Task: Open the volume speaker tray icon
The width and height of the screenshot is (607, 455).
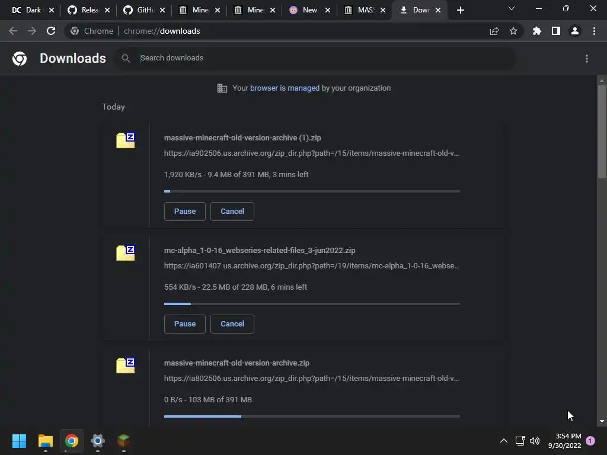Action: 535,441
